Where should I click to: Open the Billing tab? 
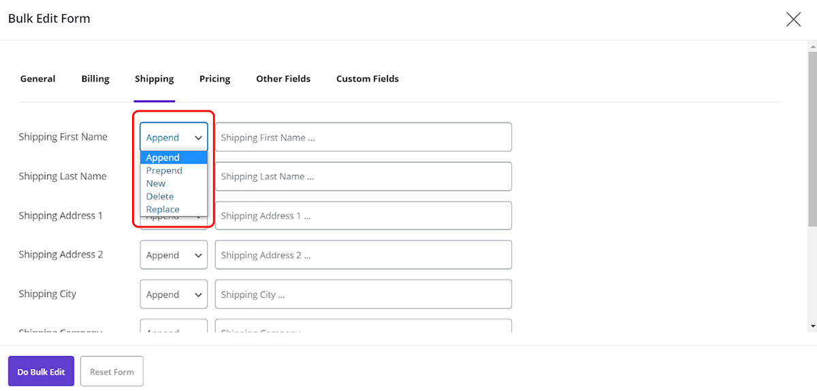click(95, 79)
